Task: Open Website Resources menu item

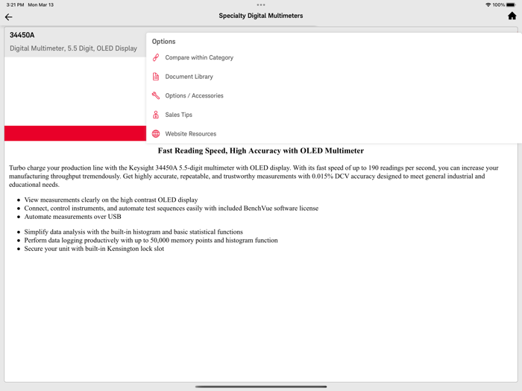Action: 190,133
